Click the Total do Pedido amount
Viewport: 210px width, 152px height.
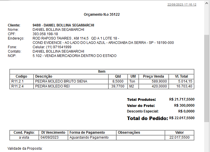(182, 118)
